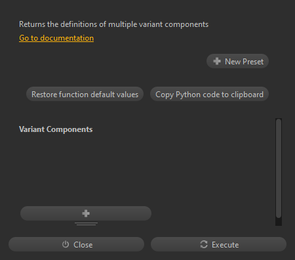
Task: Click blank panel space right of add bar
Action: [x=213, y=213]
